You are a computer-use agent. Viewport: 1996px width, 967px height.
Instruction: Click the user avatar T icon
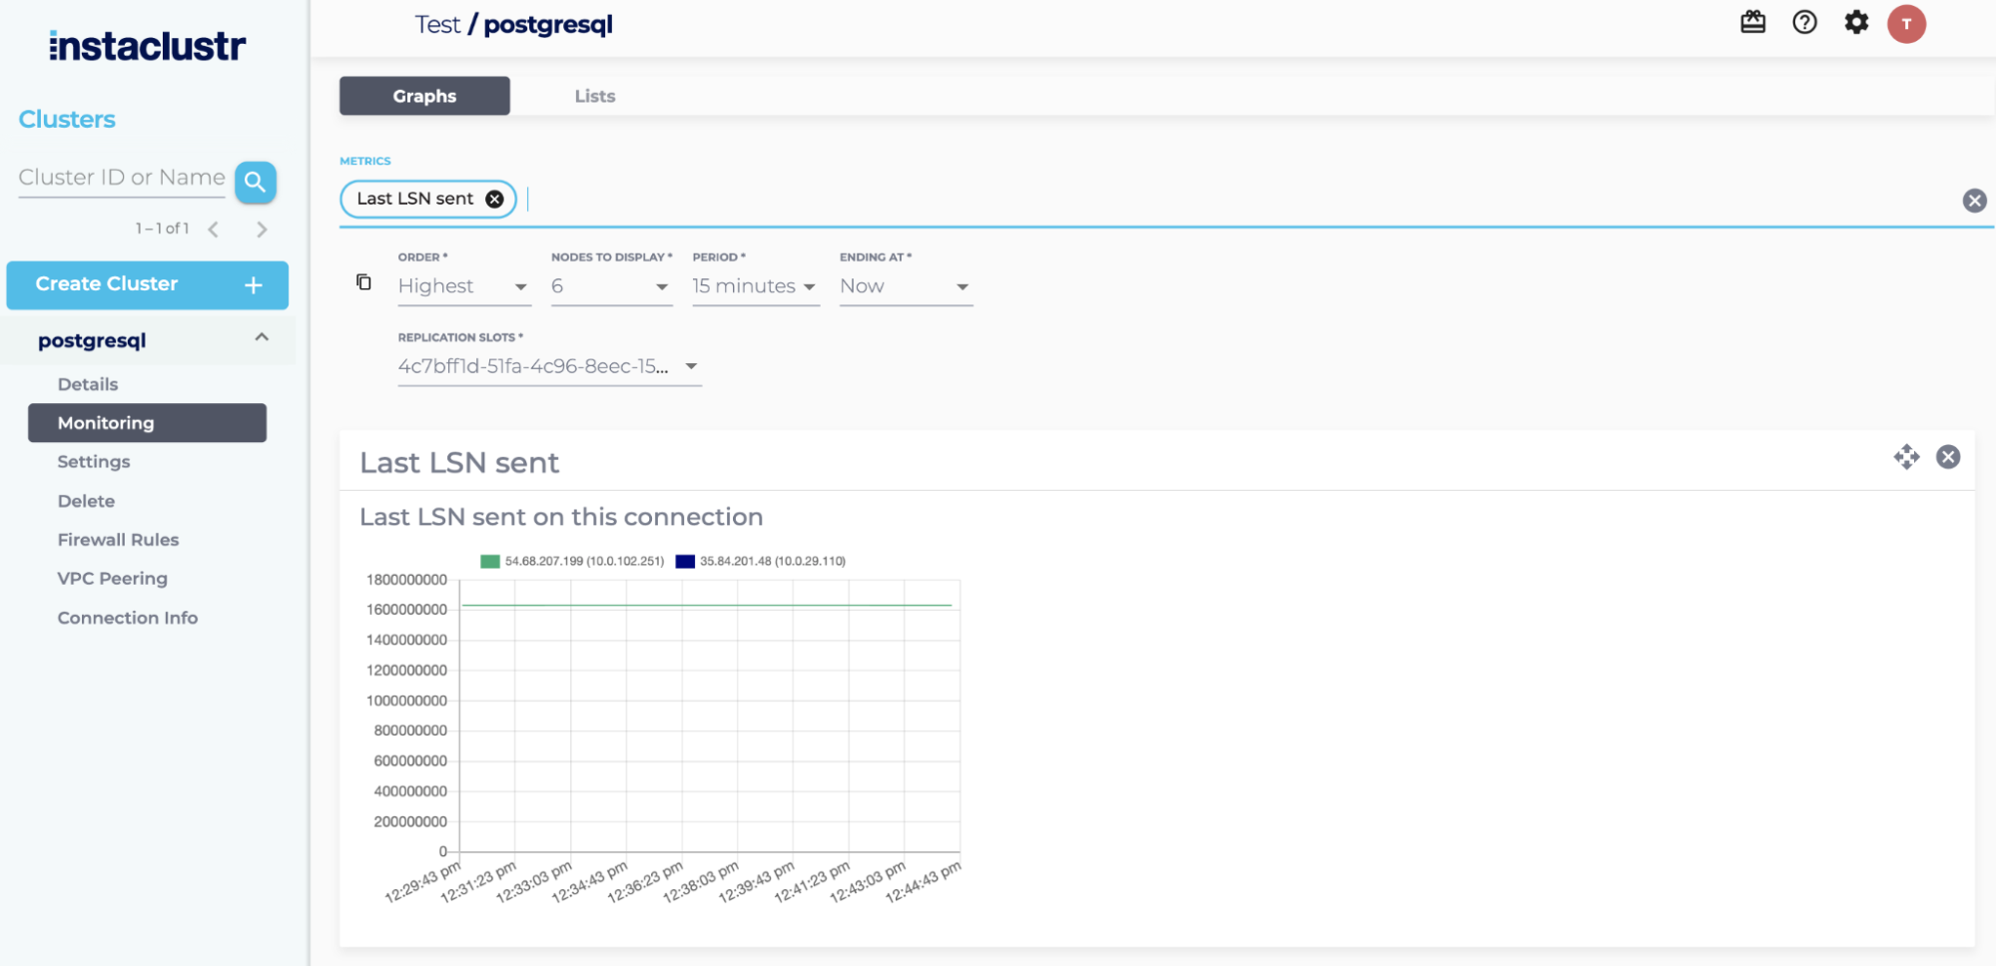click(1905, 24)
